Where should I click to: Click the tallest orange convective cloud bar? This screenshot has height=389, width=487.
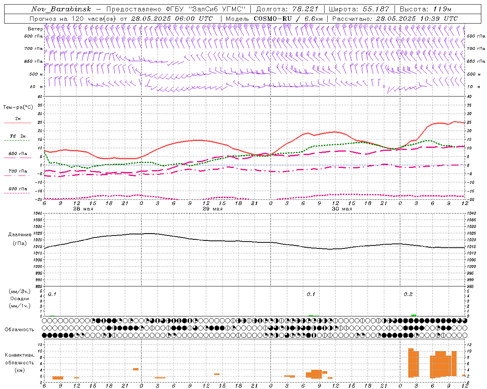tap(411, 363)
